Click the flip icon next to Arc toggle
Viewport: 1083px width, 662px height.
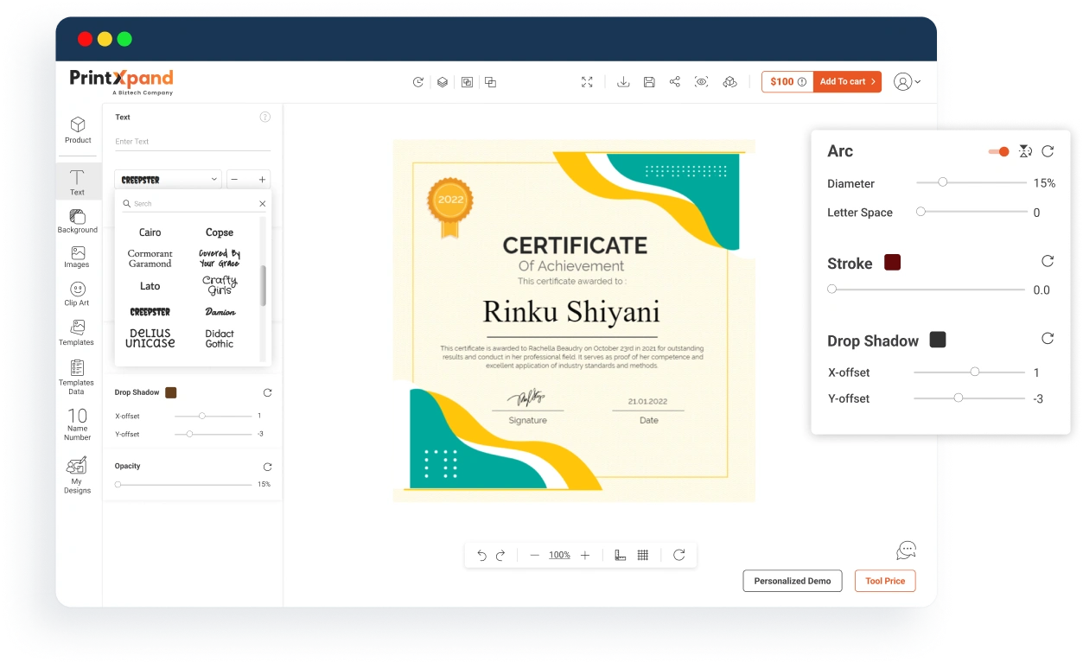(x=1025, y=151)
